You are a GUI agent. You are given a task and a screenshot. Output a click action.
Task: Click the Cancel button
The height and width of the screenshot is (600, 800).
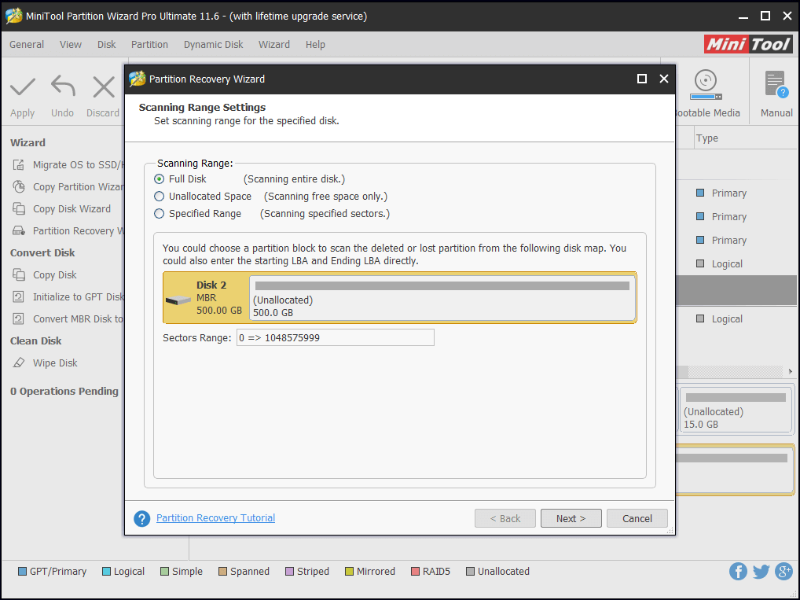pyautogui.click(x=637, y=518)
